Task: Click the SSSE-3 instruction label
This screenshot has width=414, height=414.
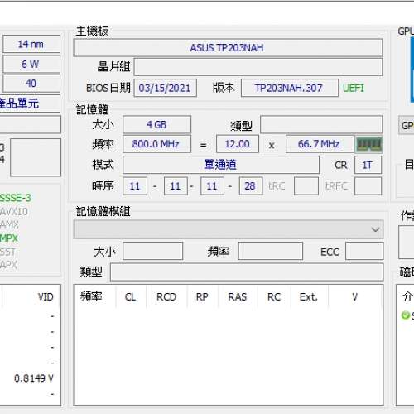Action: coord(16,198)
